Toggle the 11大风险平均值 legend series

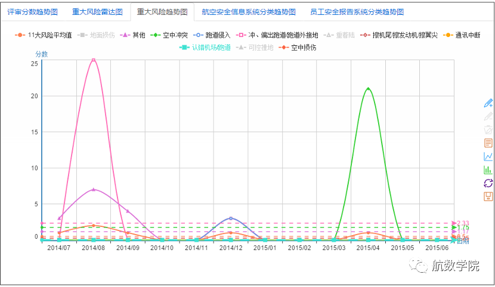tap(44, 35)
